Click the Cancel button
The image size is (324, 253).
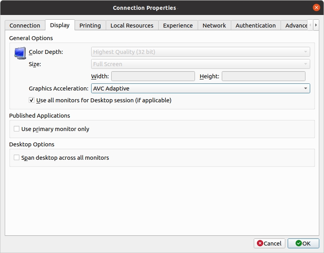point(270,244)
